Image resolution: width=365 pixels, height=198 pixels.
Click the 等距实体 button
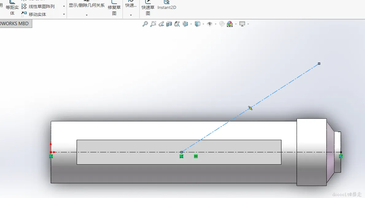tap(12, 8)
